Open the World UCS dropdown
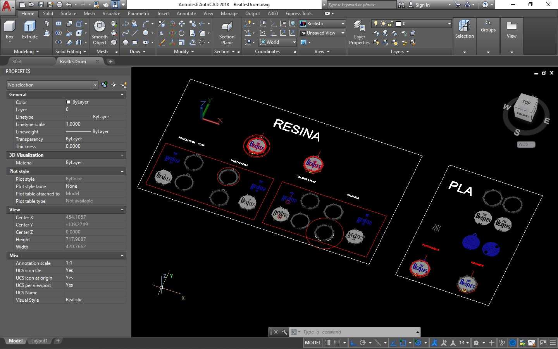The image size is (558, 349). [277, 42]
